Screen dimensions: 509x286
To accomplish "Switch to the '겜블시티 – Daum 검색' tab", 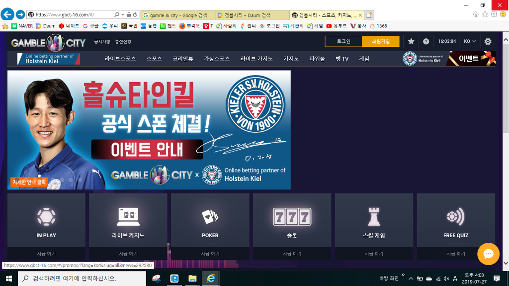I will click(252, 15).
